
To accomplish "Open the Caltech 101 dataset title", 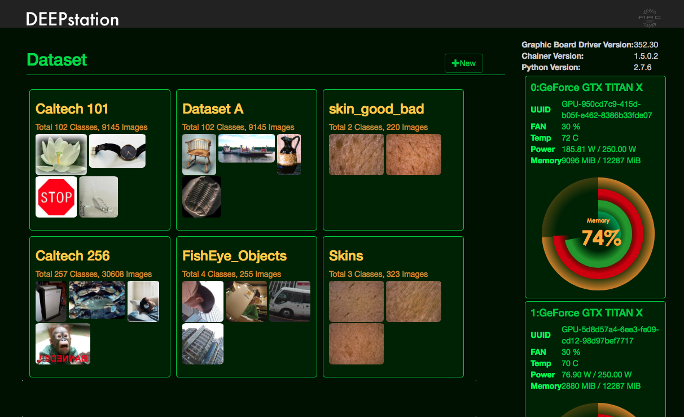I will click(x=72, y=108).
